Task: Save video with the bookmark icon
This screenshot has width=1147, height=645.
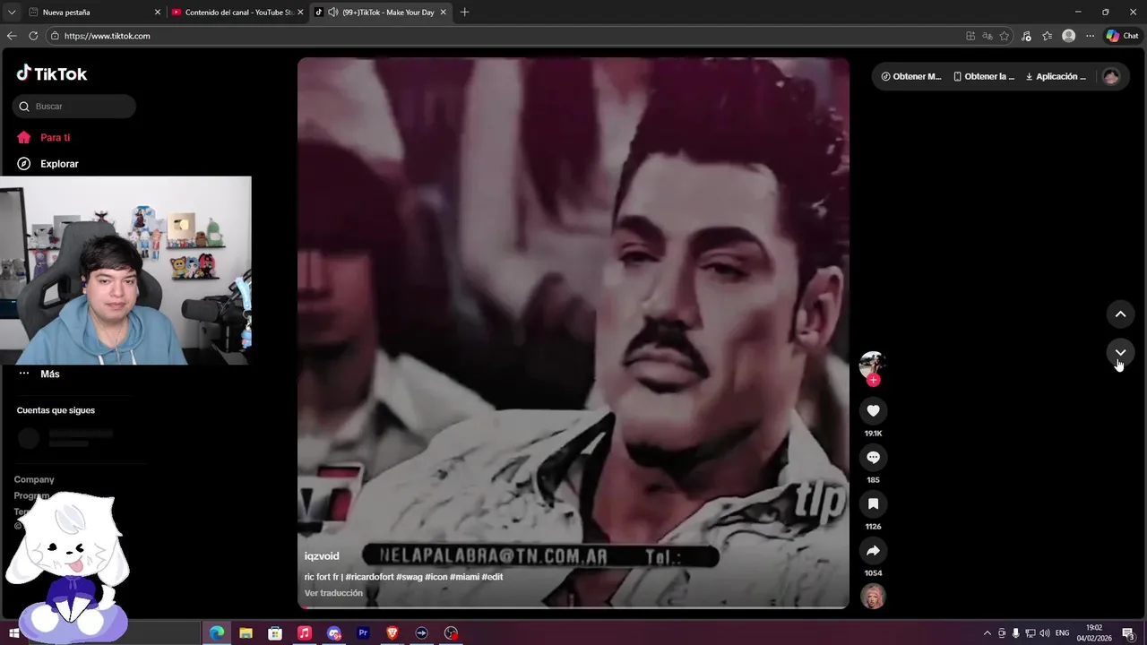Action: pos(873,503)
